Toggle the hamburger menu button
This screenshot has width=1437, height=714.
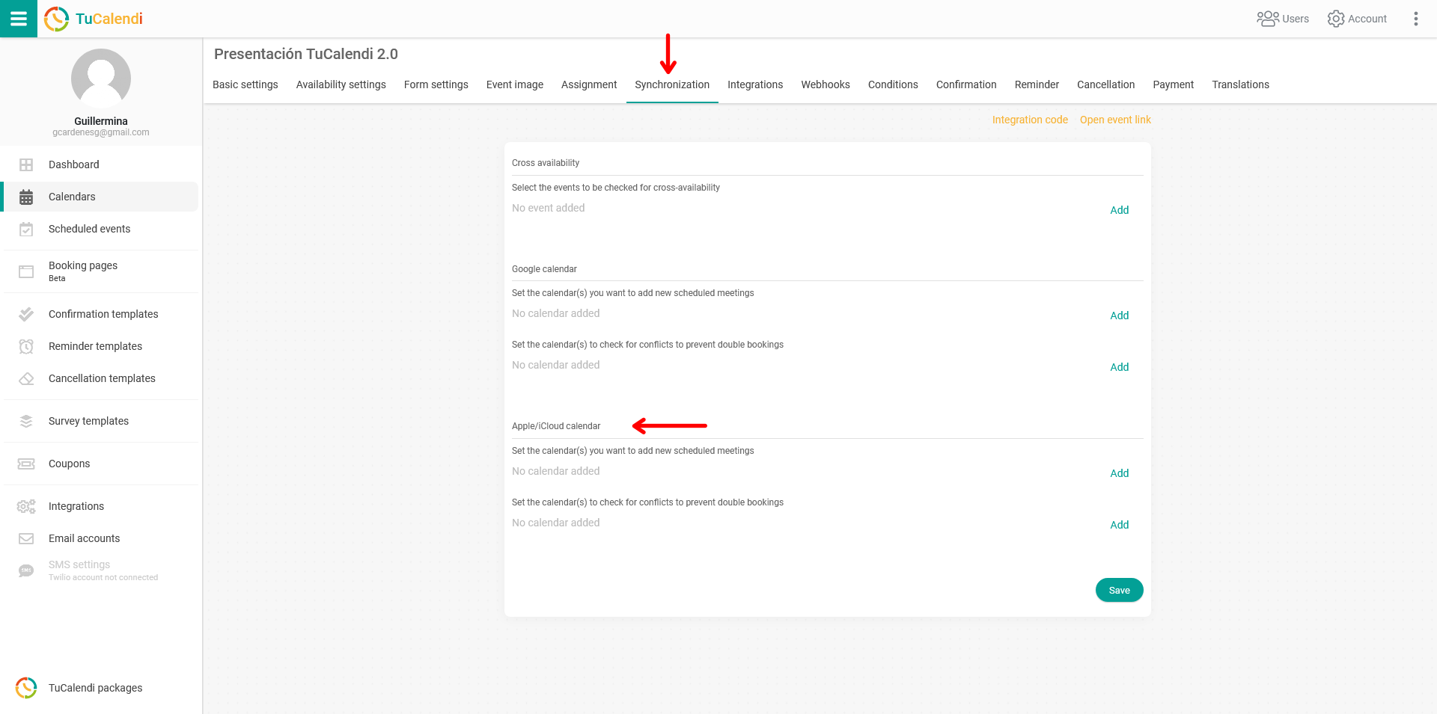coord(19,19)
